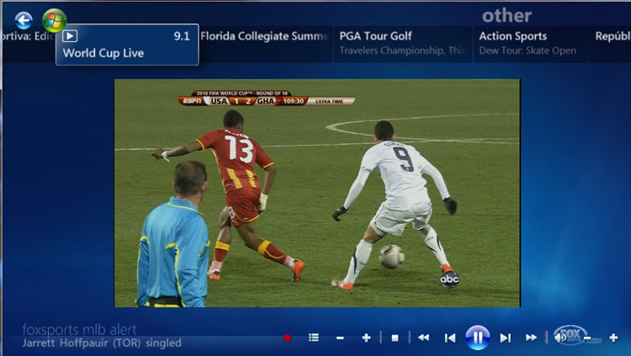This screenshot has height=356, width=631.
Task: Click the live soccer video preview
Action: (316, 193)
